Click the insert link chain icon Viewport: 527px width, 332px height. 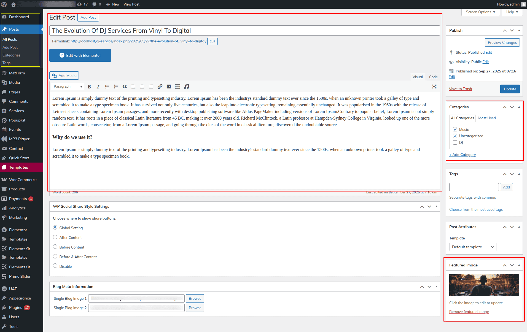[x=160, y=87]
